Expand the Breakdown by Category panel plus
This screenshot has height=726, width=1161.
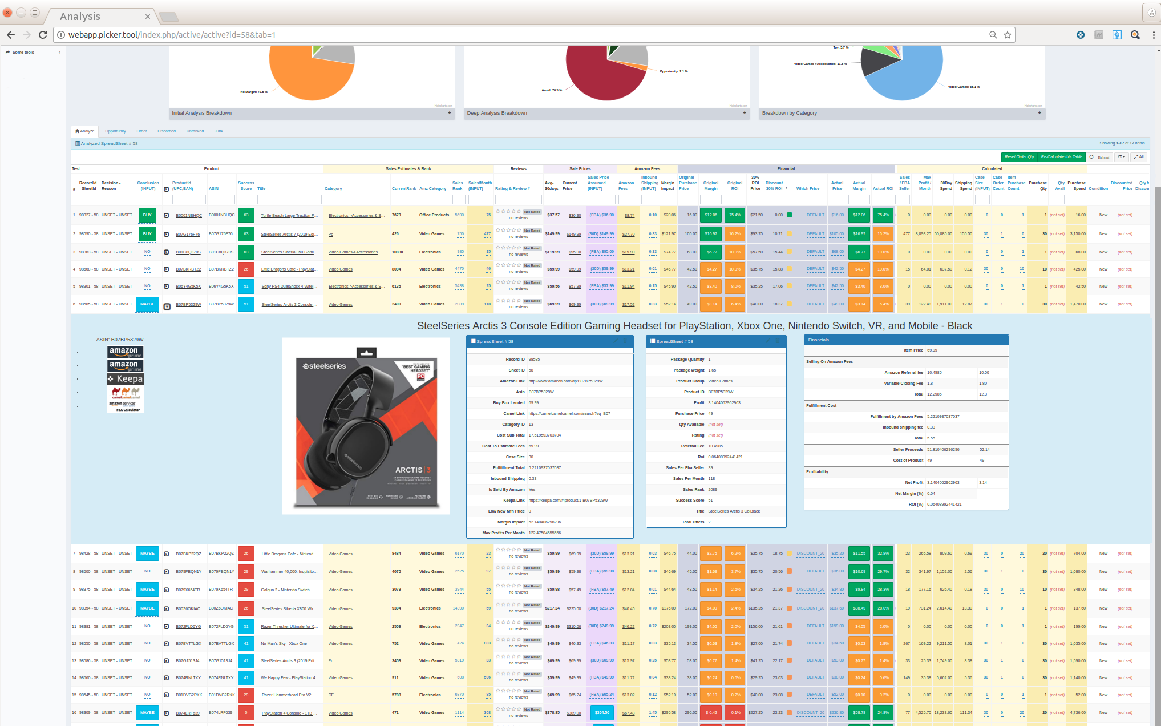coord(1039,113)
